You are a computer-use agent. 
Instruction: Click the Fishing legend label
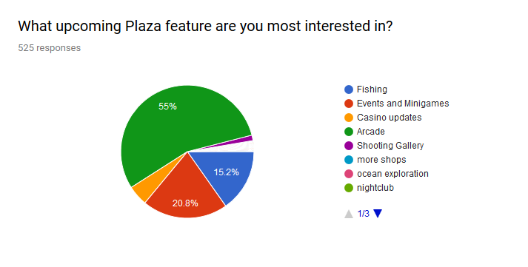[x=372, y=89]
